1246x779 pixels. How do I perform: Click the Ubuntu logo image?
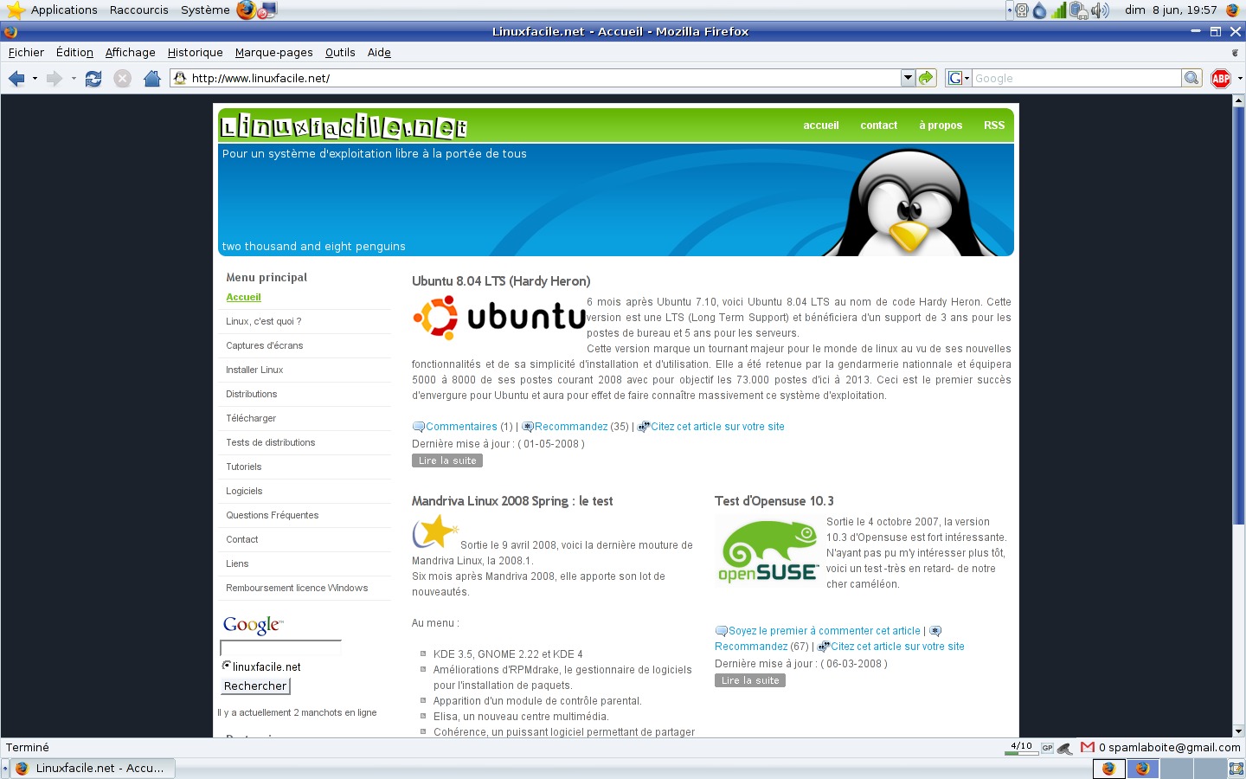click(499, 318)
